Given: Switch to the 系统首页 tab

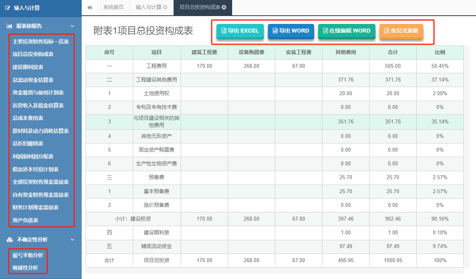Looking at the screenshot, I should pos(113,8).
